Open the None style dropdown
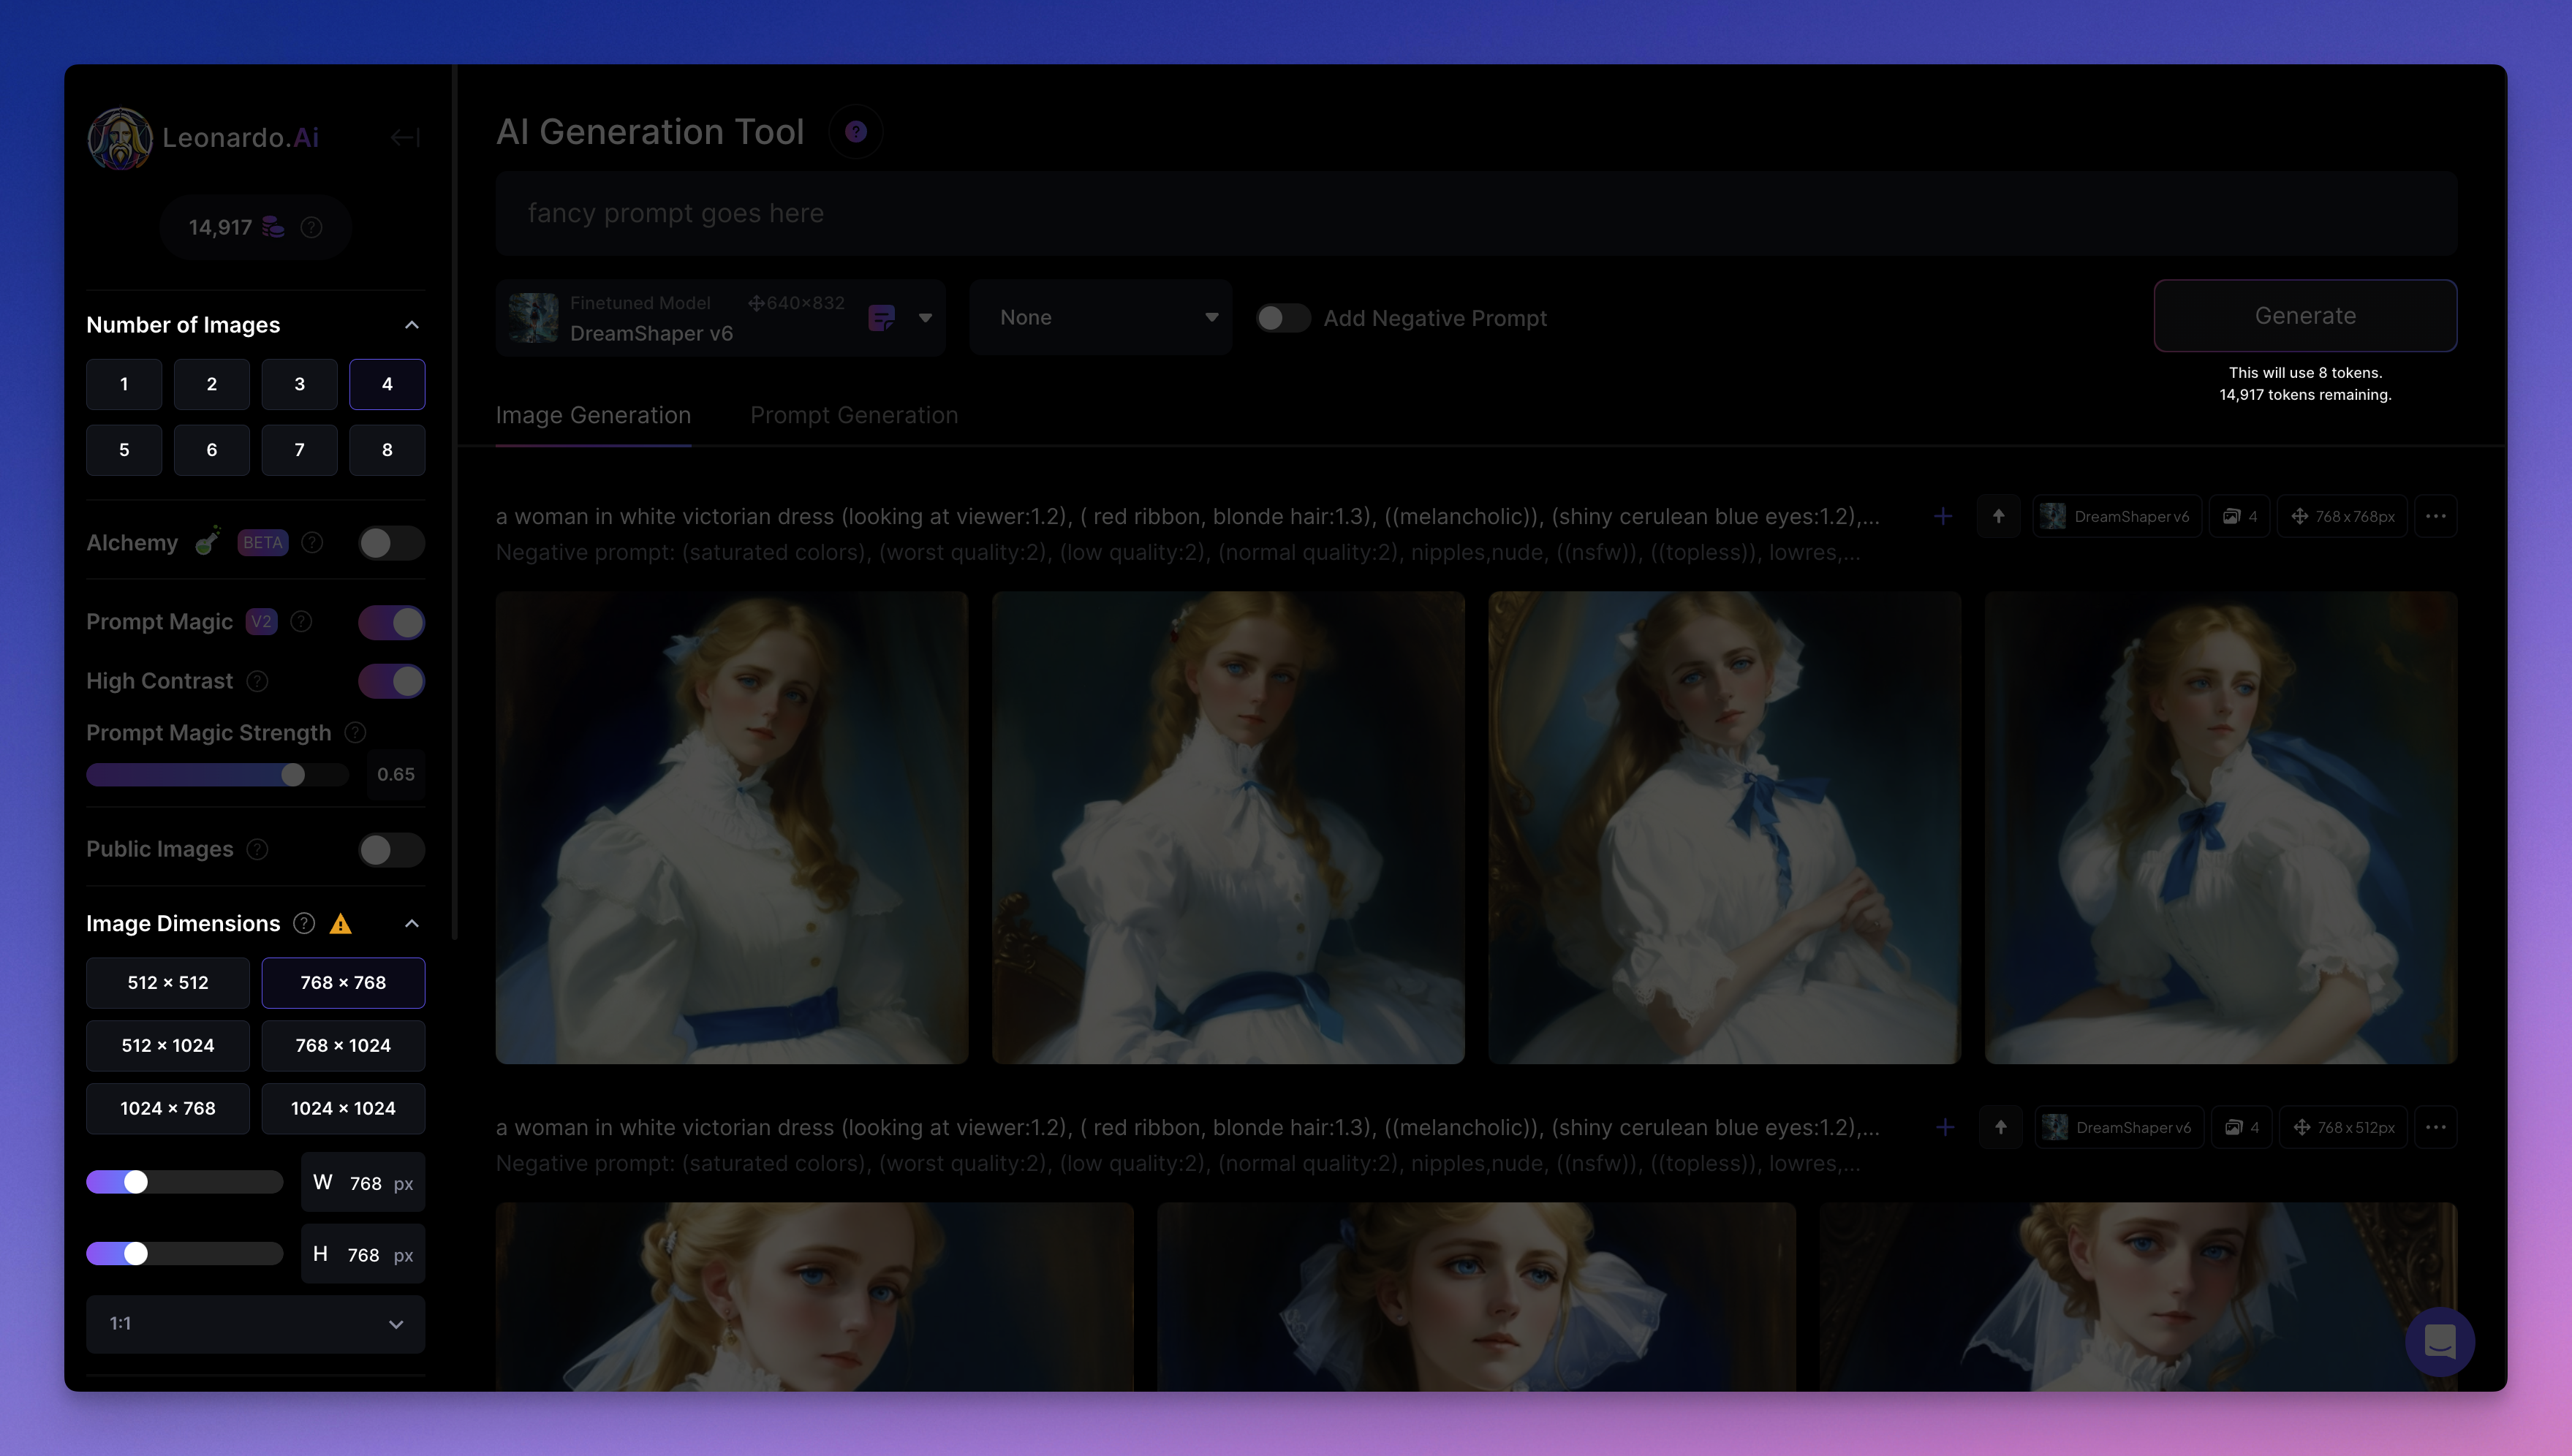Viewport: 2572px width, 1456px height. (x=1100, y=318)
